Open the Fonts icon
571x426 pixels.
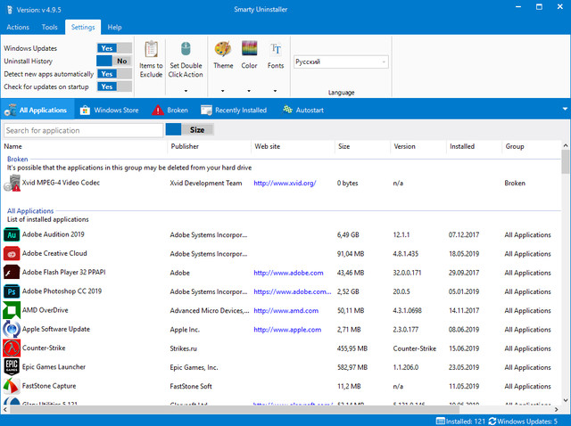(276, 48)
